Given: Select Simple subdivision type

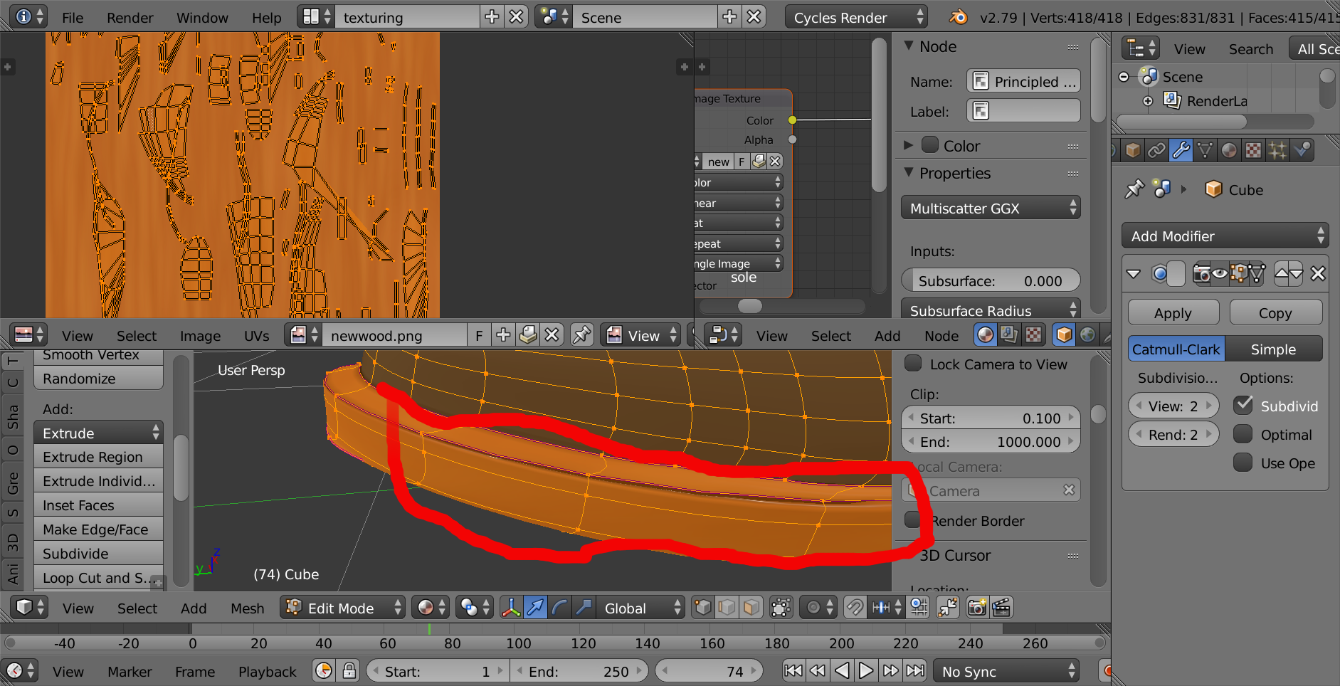Looking at the screenshot, I should point(1274,349).
